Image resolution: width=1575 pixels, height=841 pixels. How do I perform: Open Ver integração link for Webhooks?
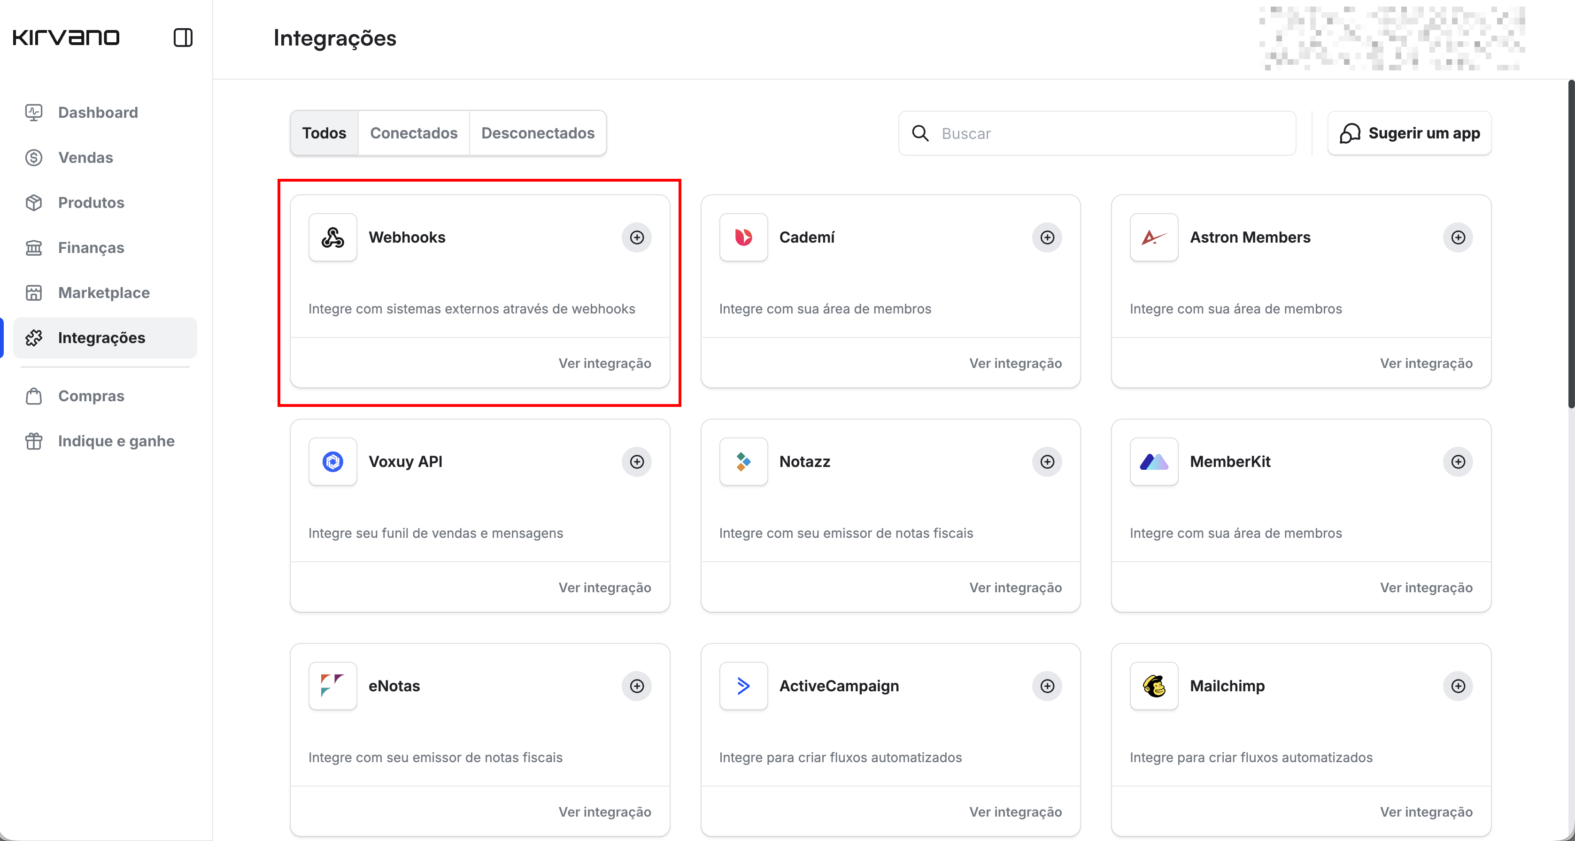[x=604, y=363]
